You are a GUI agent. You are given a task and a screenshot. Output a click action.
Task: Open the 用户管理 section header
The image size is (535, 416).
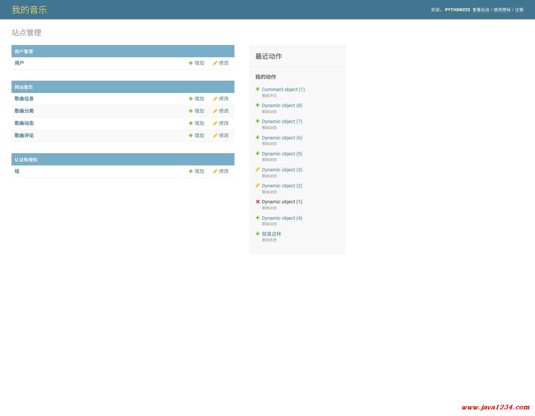pyautogui.click(x=24, y=52)
